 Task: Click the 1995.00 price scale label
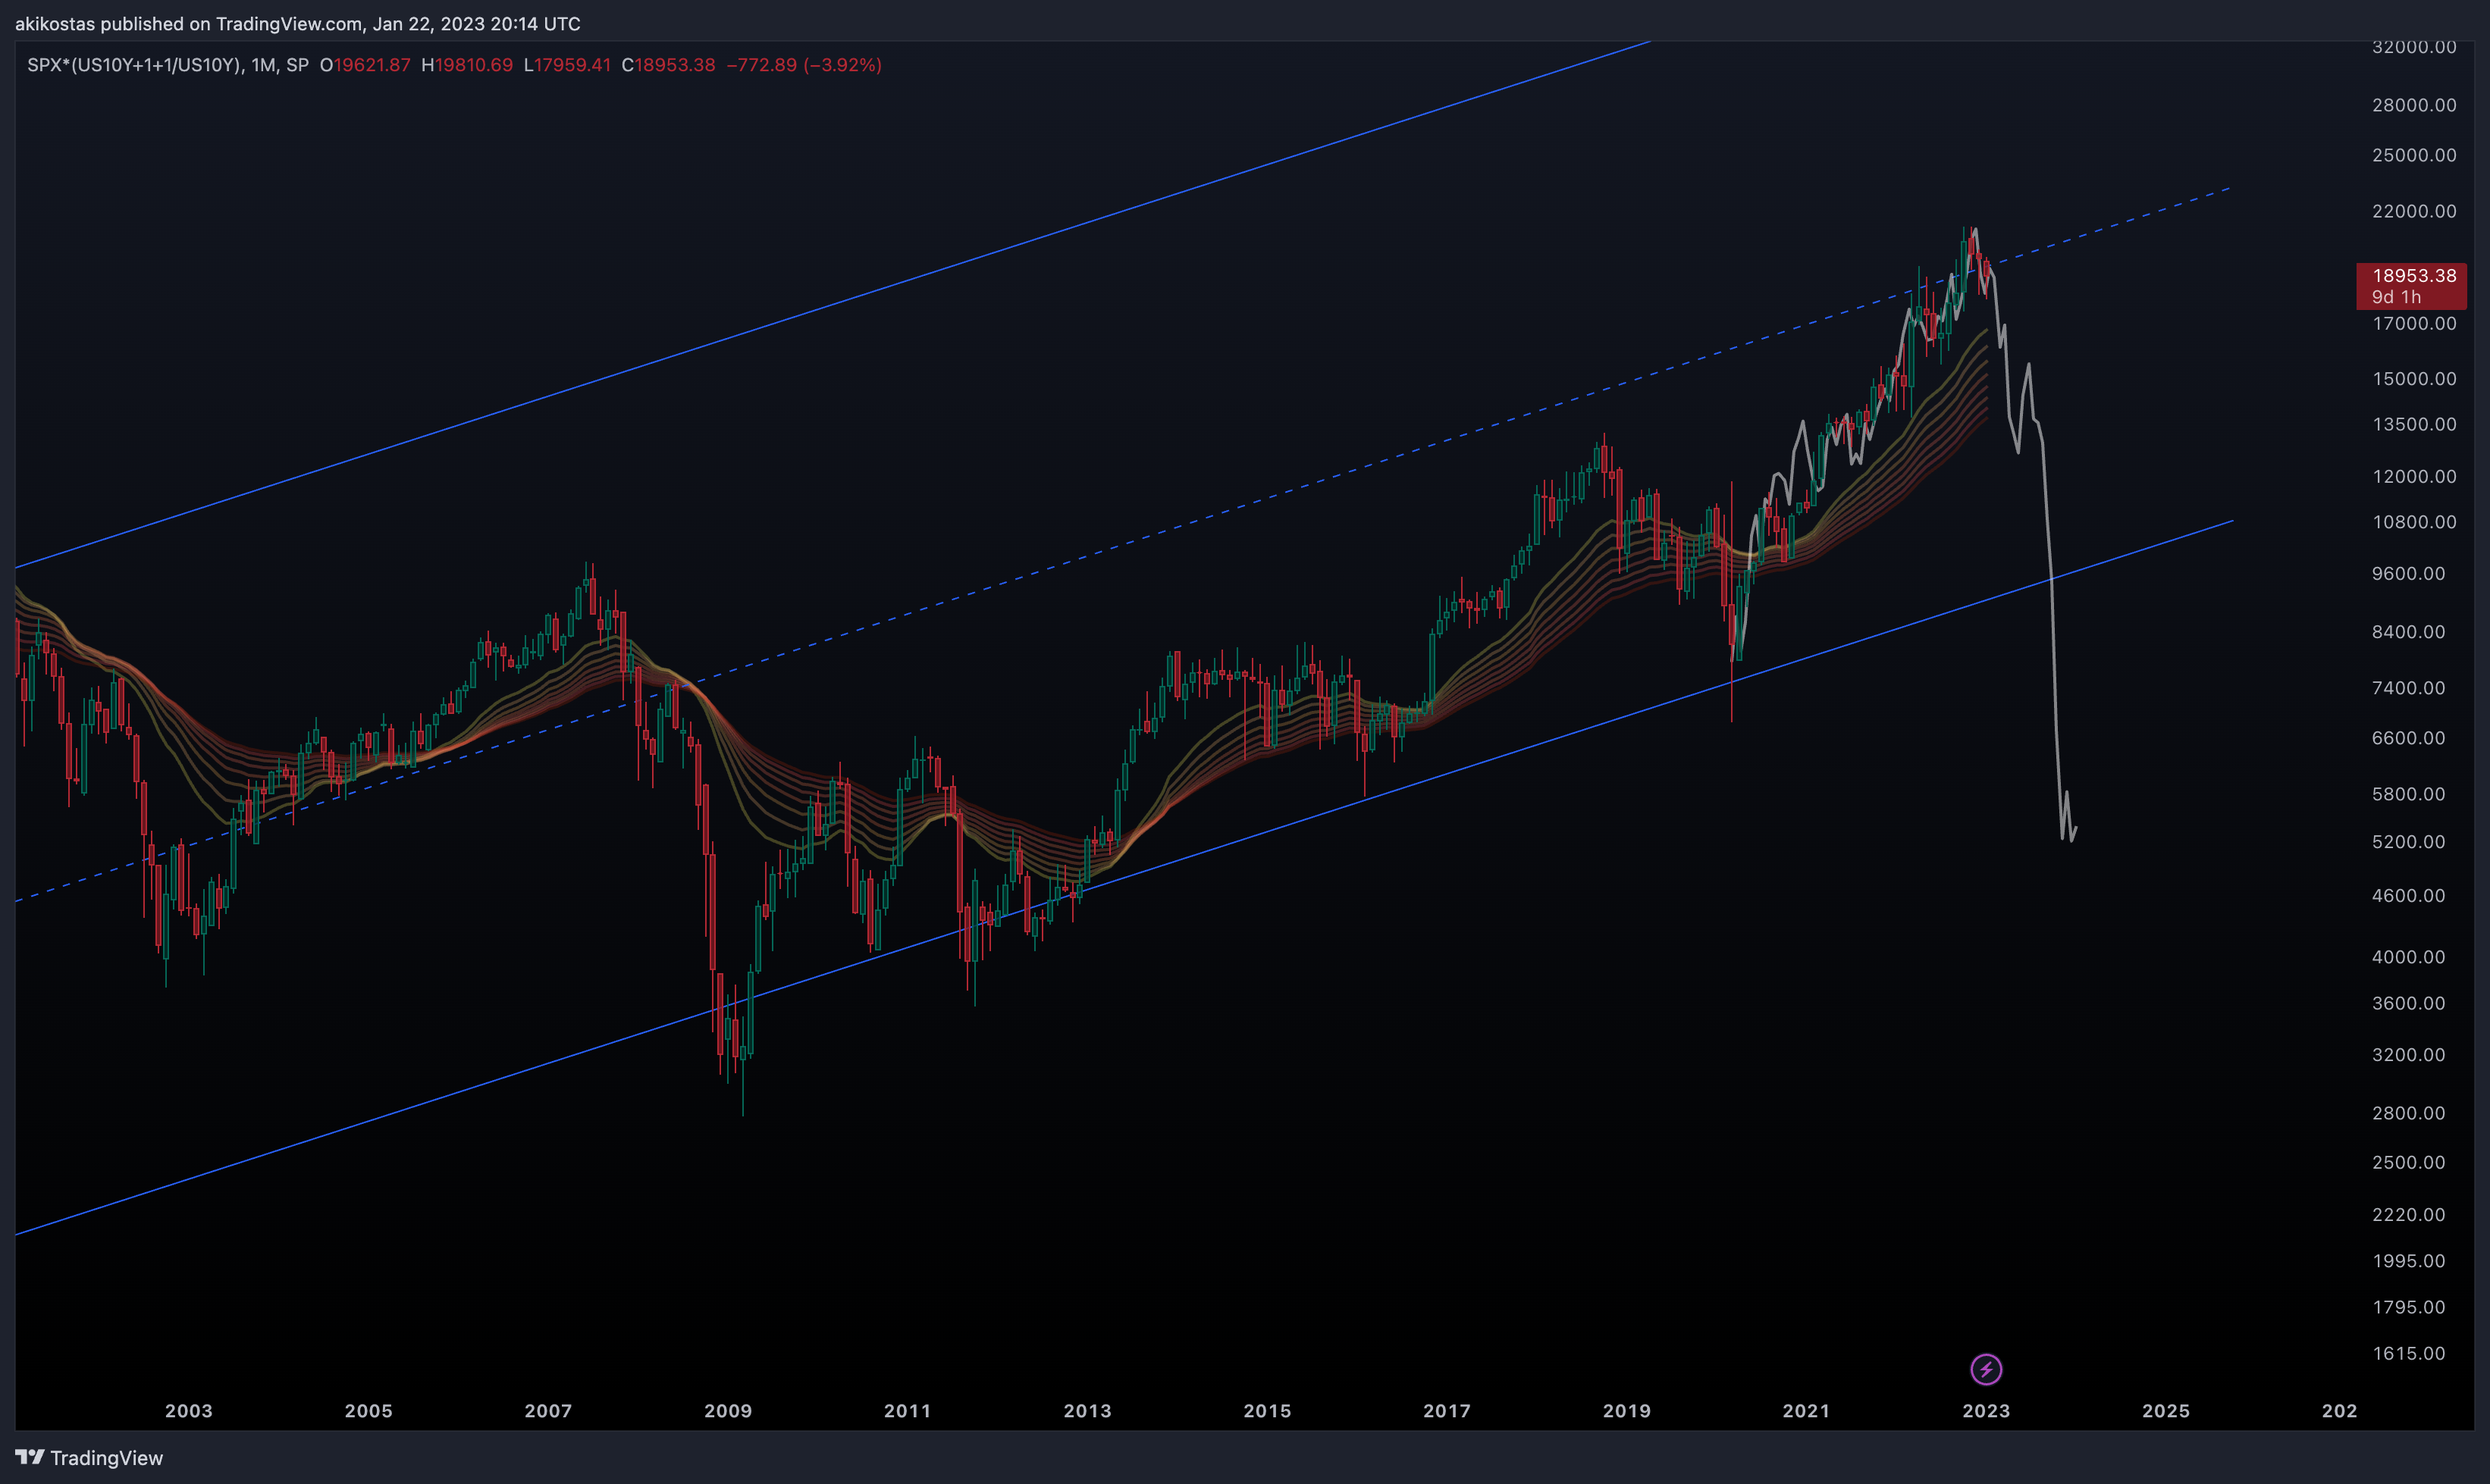click(x=2408, y=1261)
